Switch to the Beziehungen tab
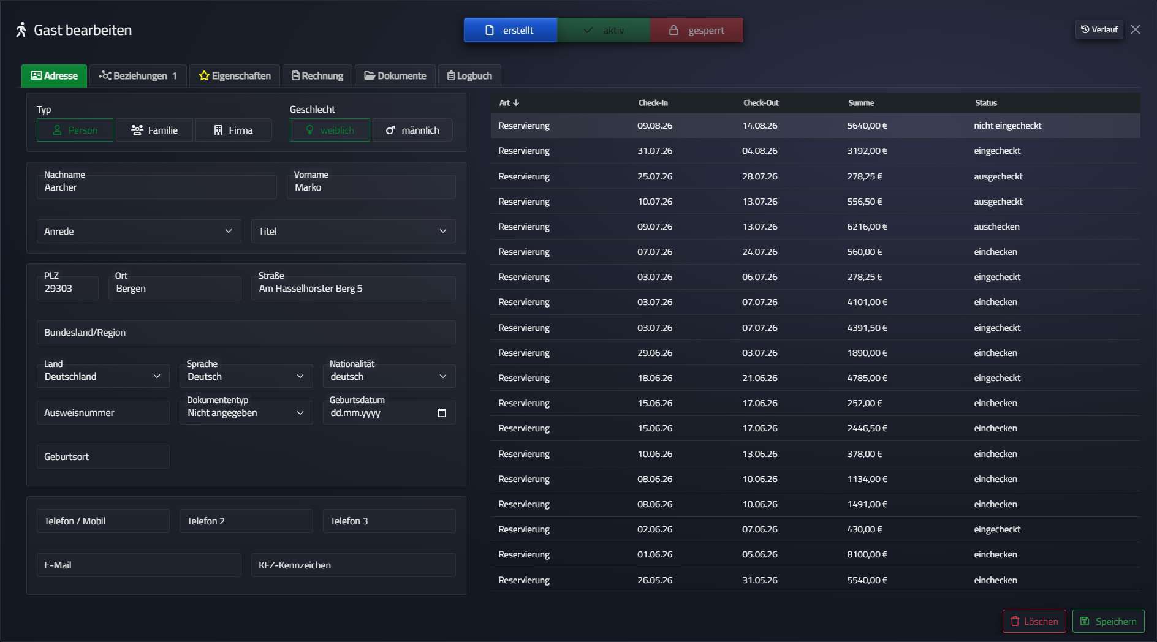 [138, 76]
